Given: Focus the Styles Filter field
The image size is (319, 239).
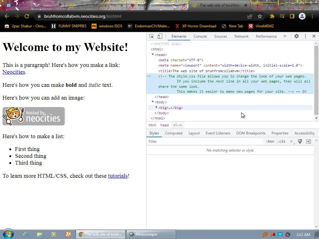Looking at the screenshot, I should click(x=205, y=142).
